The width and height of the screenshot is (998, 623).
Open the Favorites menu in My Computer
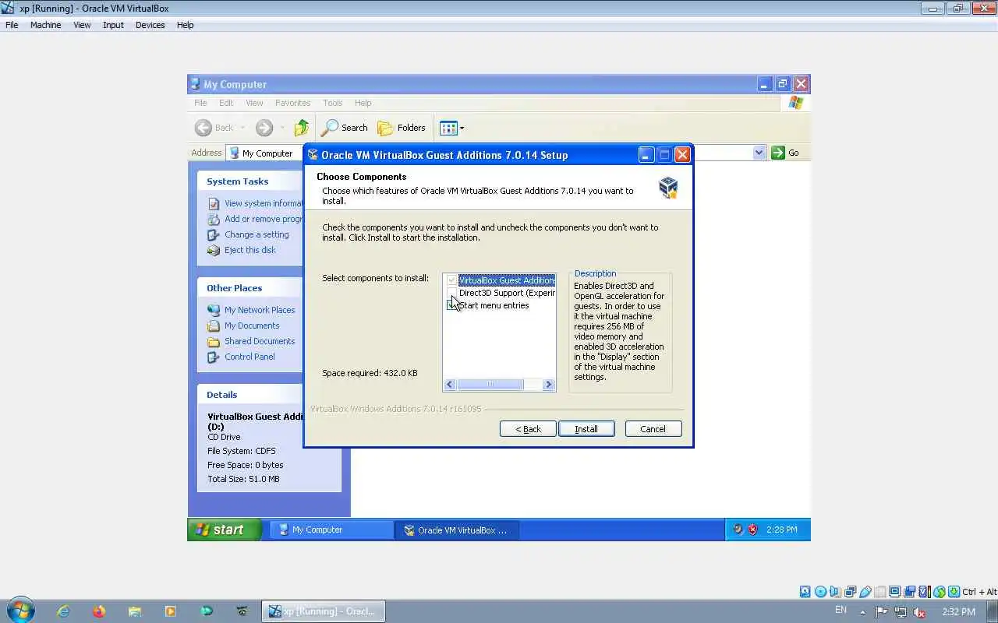(x=292, y=103)
